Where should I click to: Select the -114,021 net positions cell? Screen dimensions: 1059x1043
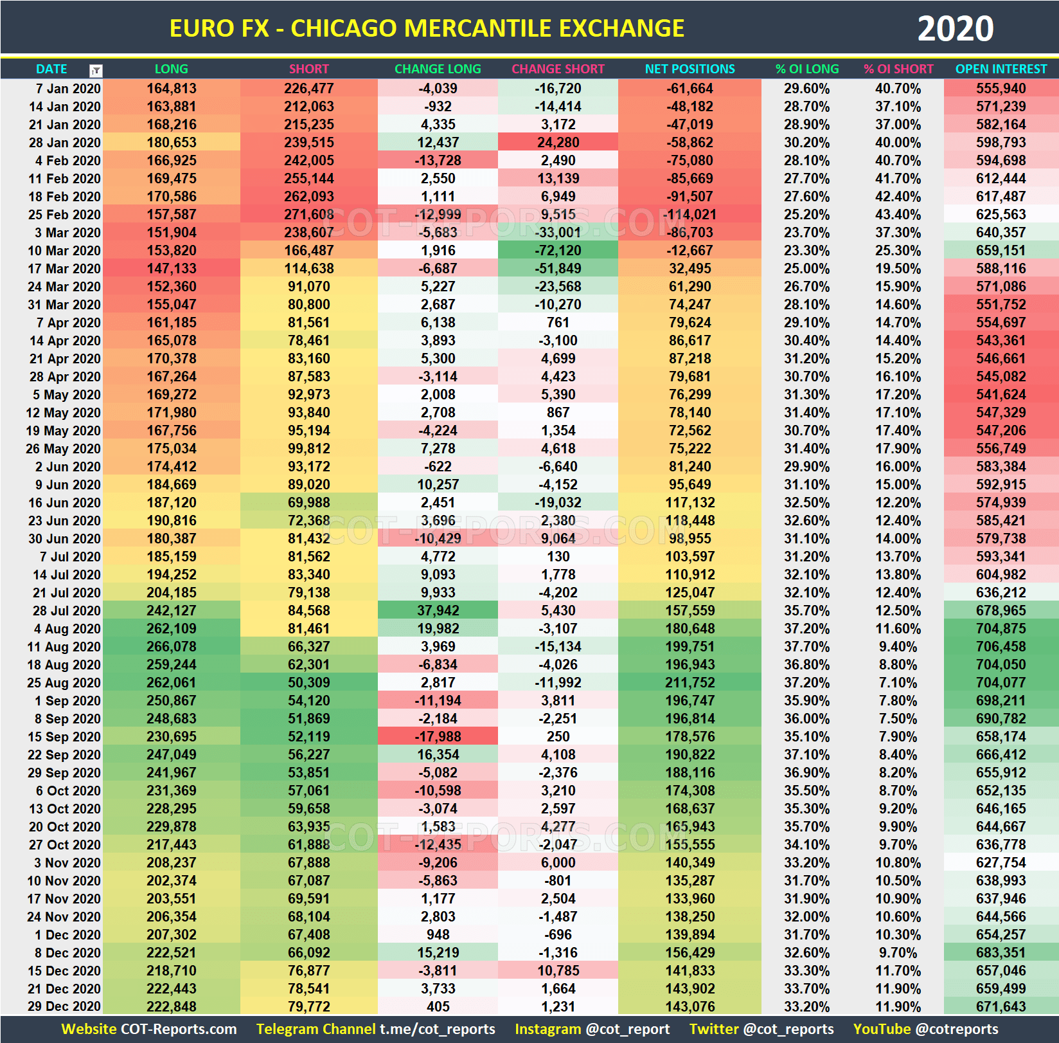click(x=689, y=214)
